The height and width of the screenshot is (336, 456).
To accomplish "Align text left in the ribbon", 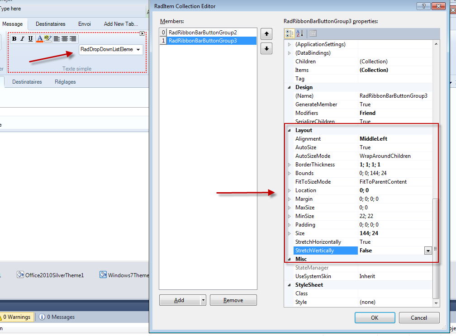I will click(x=57, y=38).
